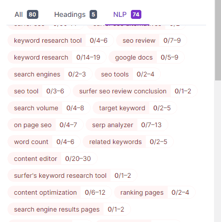The width and height of the screenshot is (221, 222).
Task: Select the NLP tab
Action: [x=127, y=14]
